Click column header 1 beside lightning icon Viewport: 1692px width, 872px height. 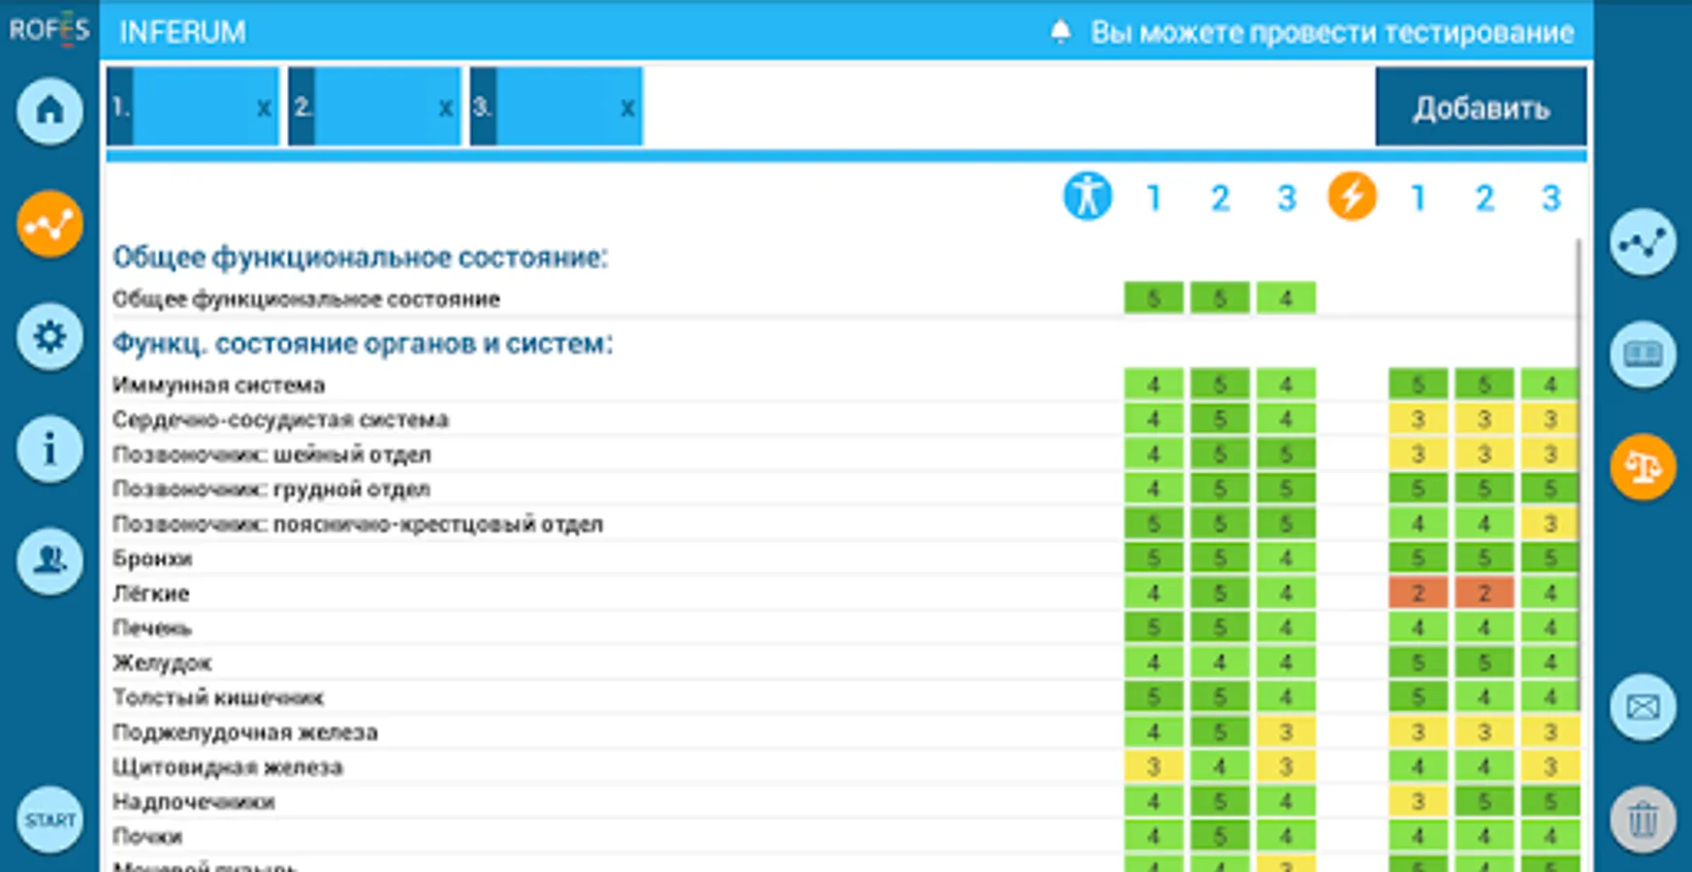point(1418,199)
